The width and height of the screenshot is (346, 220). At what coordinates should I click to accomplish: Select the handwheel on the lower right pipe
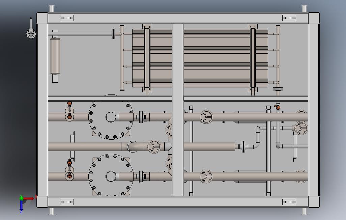(x=206, y=176)
